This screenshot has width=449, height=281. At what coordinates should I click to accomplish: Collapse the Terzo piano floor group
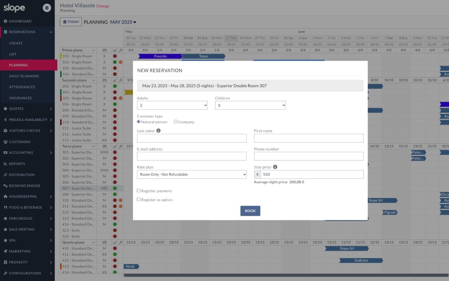tap(93, 147)
